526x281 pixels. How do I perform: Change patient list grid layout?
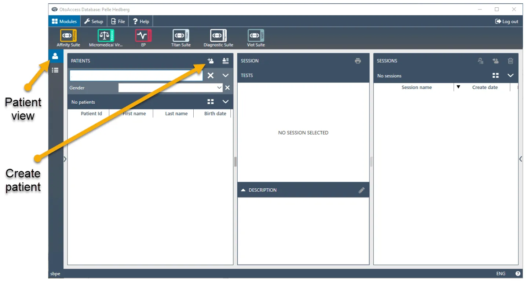[211, 101]
